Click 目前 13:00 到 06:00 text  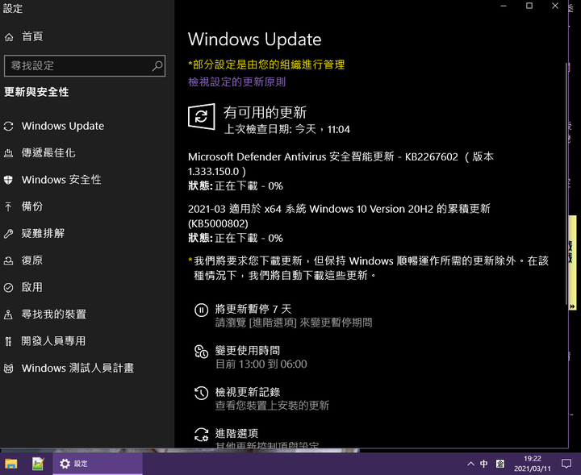point(261,365)
